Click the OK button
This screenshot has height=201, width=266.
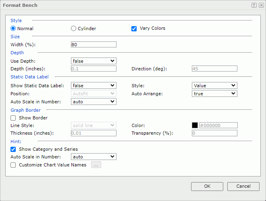click(207, 187)
